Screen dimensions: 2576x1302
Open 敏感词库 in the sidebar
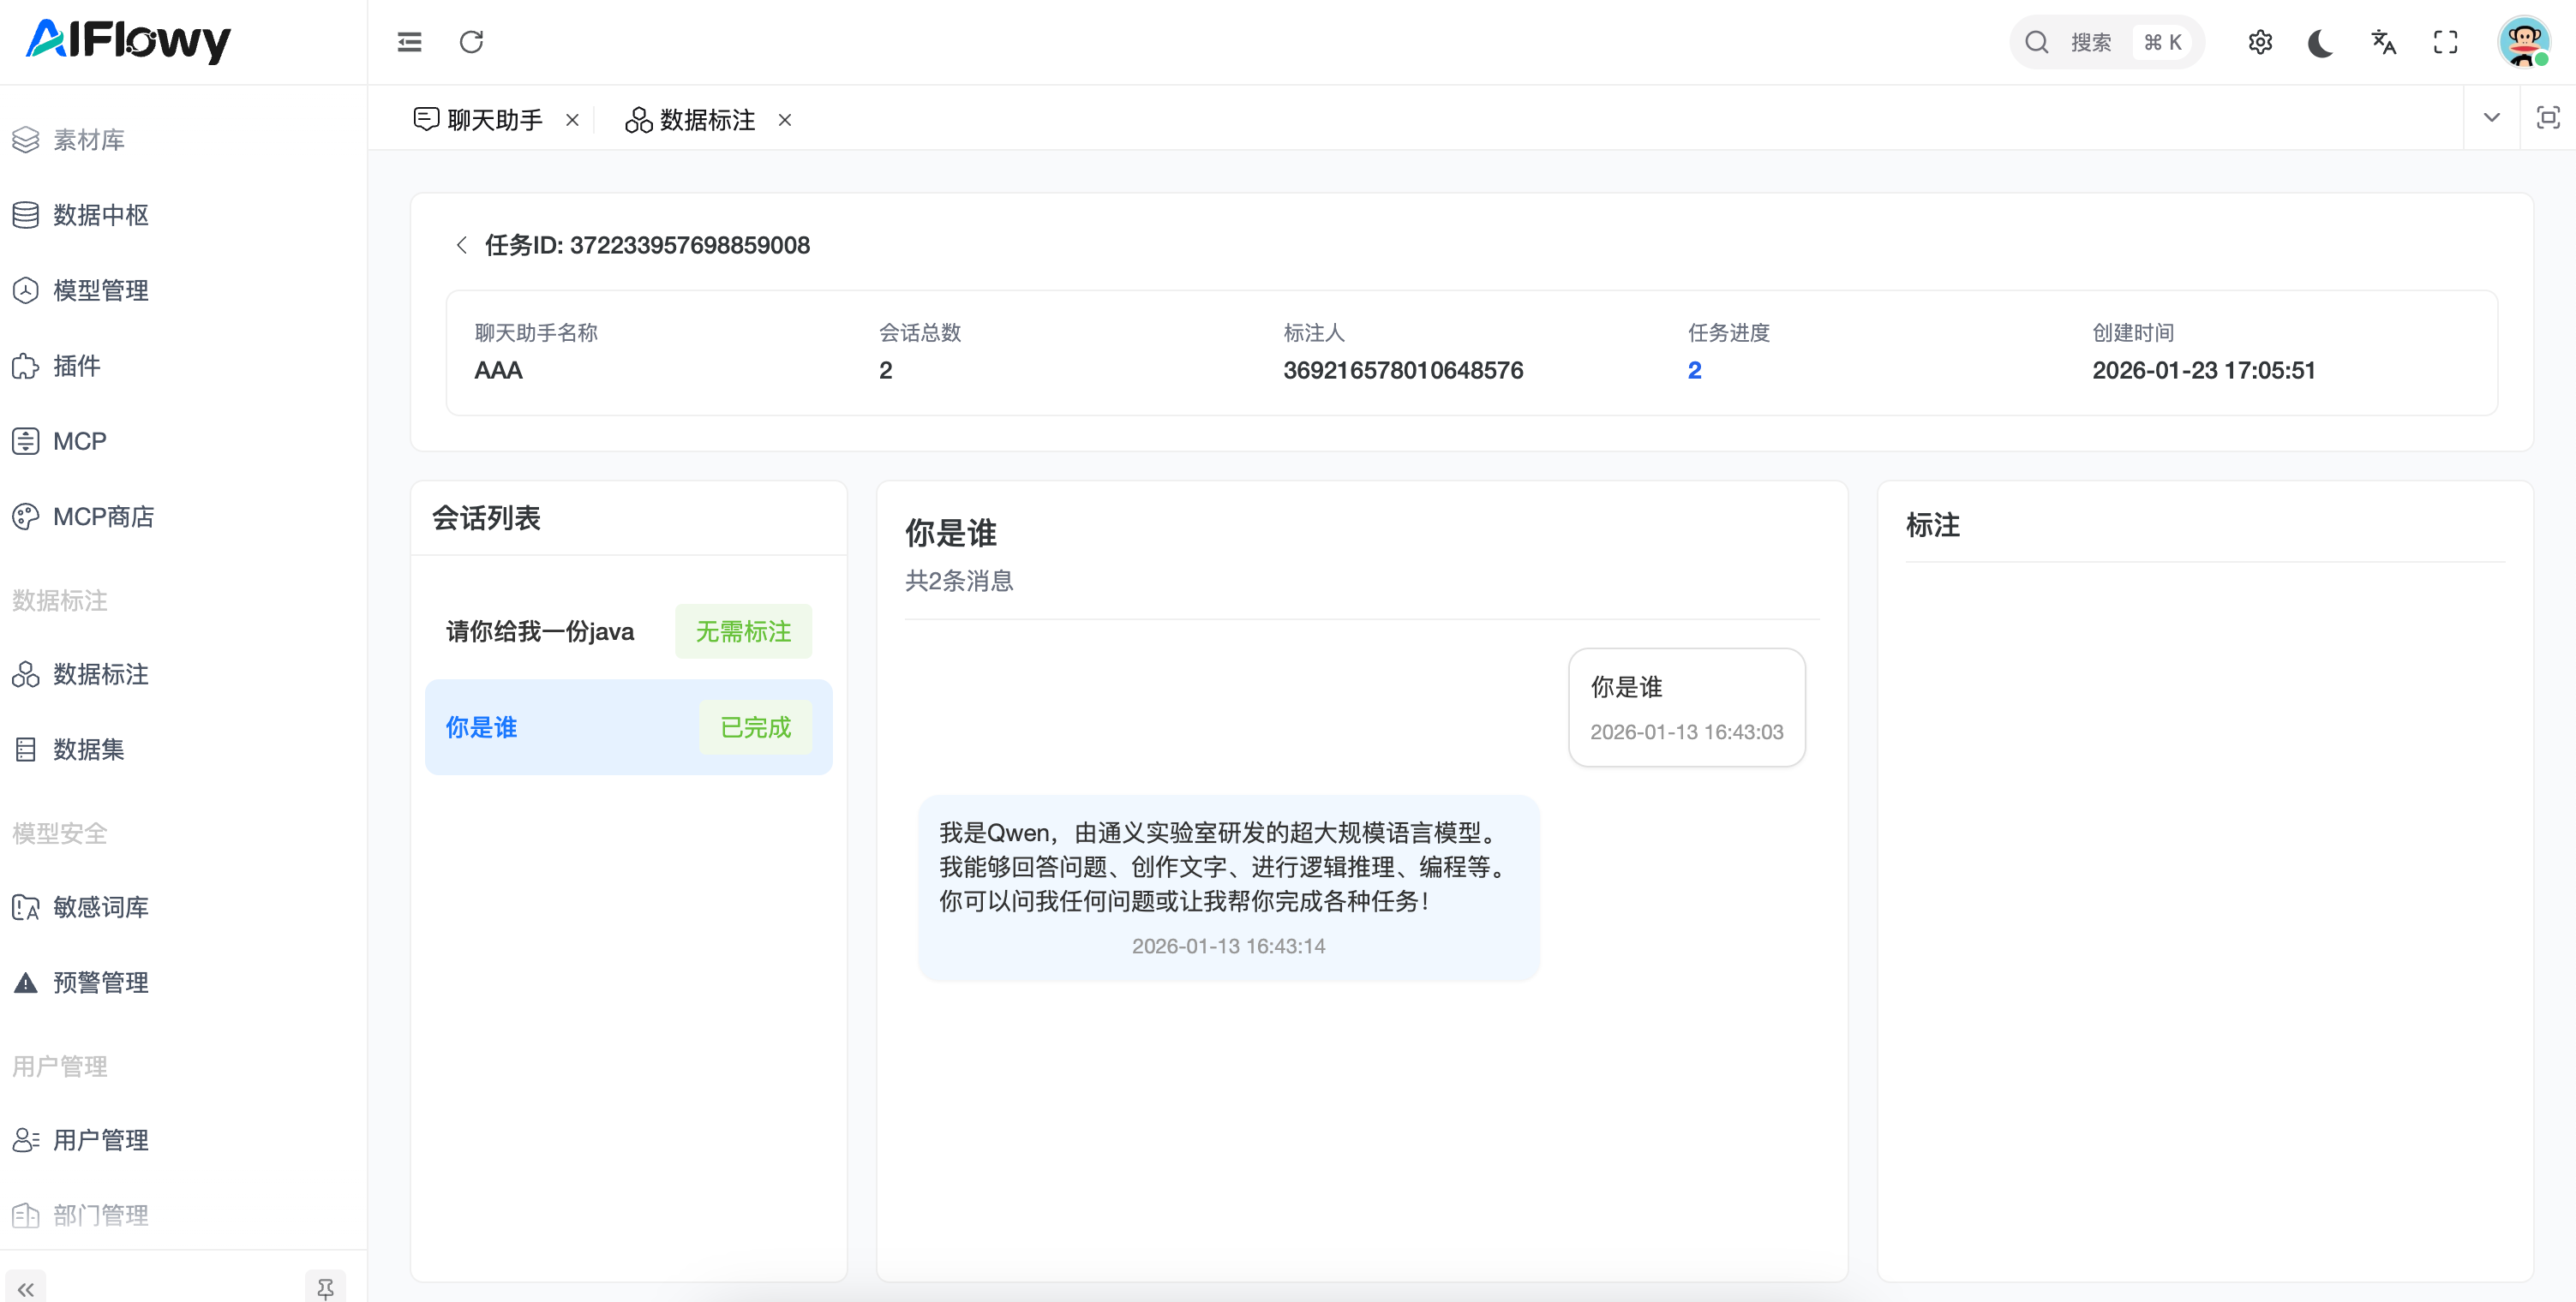pyautogui.click(x=100, y=906)
